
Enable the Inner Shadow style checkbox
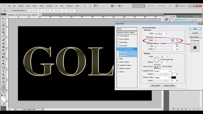118,39
